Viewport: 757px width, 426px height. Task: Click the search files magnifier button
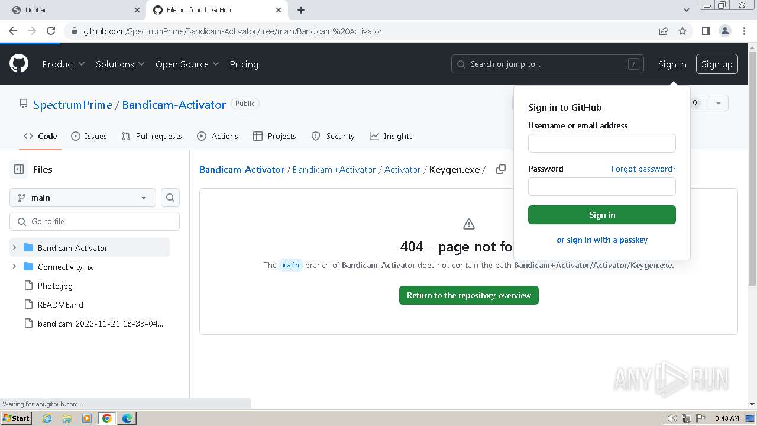tap(170, 198)
